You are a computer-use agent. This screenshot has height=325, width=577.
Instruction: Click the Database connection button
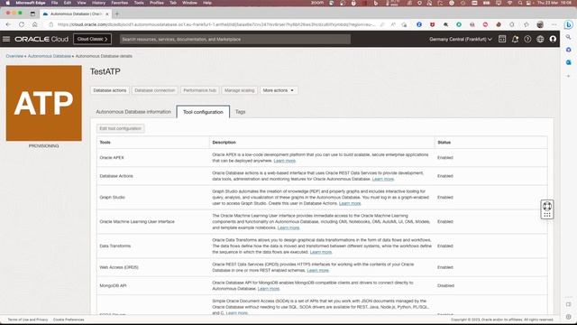[x=154, y=90]
